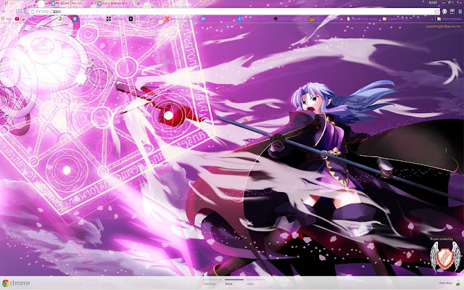The image size is (464, 290).
Task: Click the round extension icon beside the star
Action: tap(444, 12)
